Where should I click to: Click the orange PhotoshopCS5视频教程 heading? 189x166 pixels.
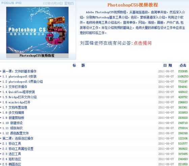point(133,5)
